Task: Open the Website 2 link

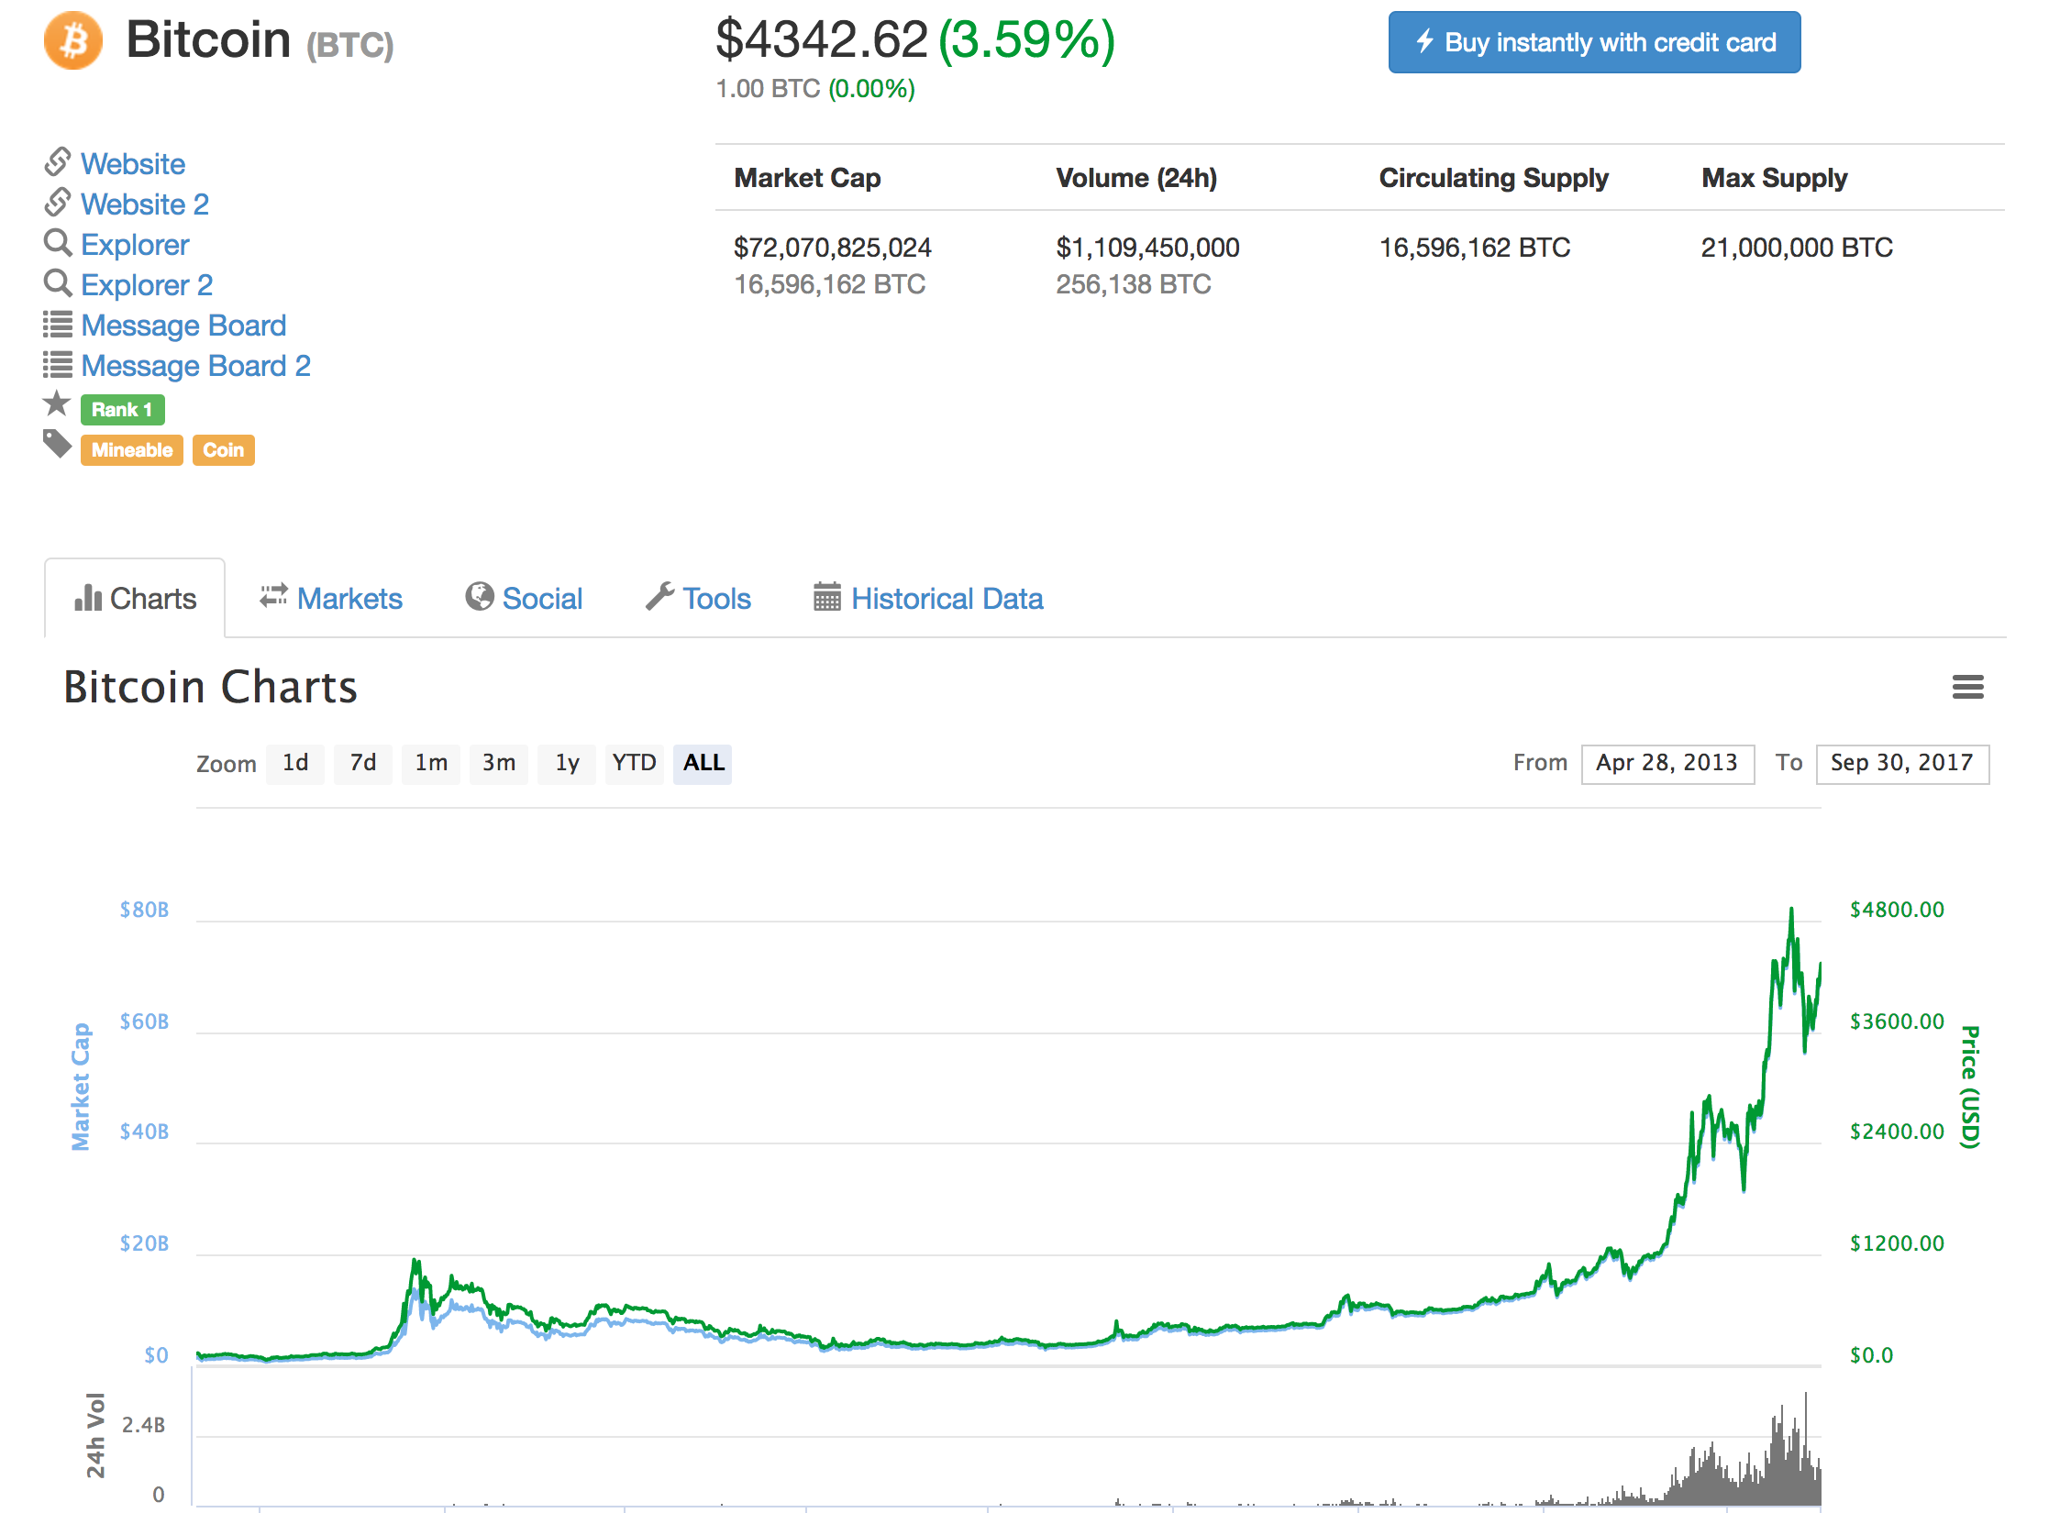Action: point(145,204)
